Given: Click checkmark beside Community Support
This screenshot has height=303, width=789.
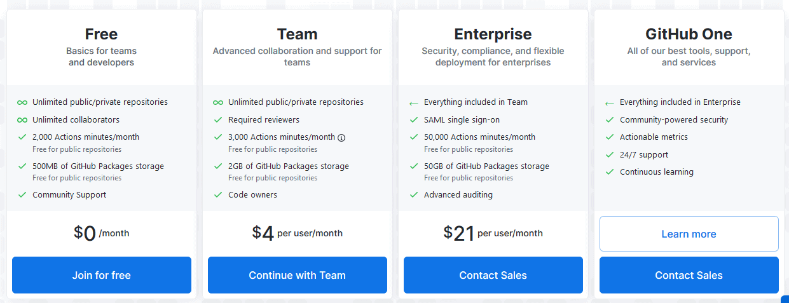Looking at the screenshot, I should point(22,194).
